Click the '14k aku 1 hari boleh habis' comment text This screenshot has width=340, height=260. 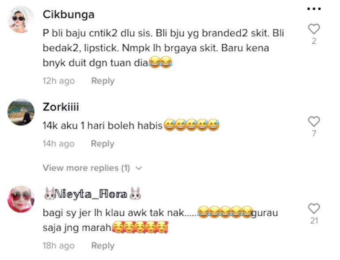pyautogui.click(x=103, y=126)
